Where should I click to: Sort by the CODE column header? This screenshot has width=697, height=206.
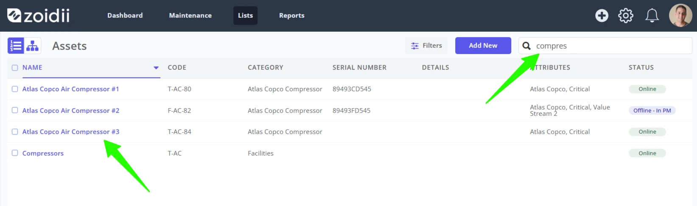pyautogui.click(x=177, y=68)
